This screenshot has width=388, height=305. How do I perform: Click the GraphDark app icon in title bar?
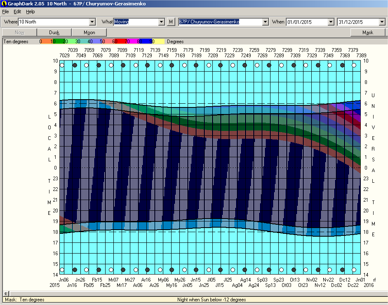4,4
